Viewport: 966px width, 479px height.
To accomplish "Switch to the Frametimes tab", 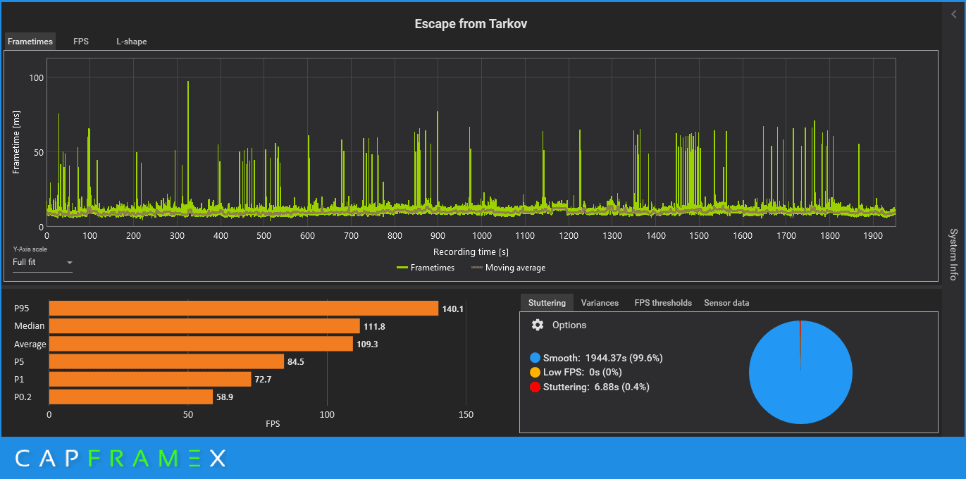I will click(x=30, y=42).
